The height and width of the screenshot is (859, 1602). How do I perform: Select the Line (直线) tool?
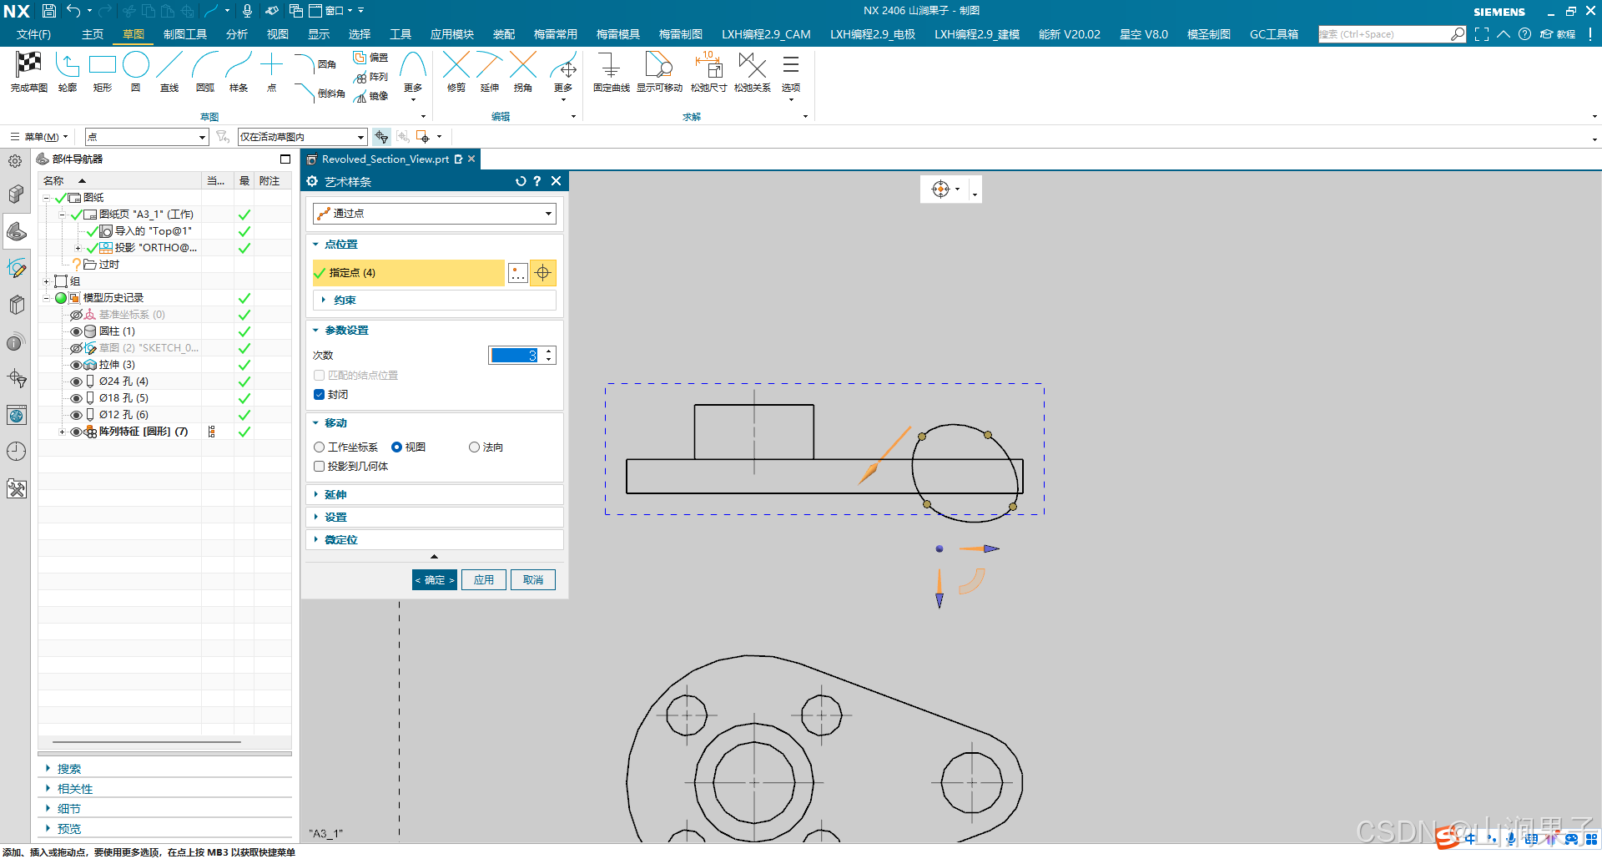click(169, 65)
